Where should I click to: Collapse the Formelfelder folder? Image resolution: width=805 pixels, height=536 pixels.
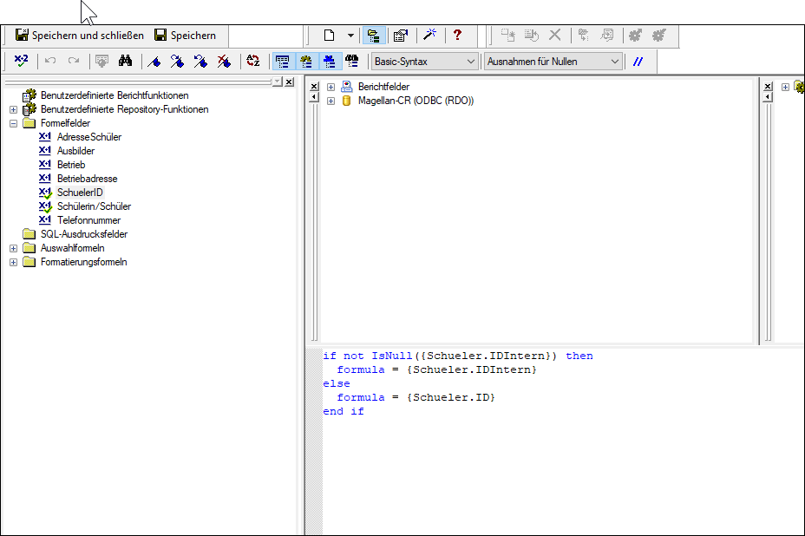(13, 123)
